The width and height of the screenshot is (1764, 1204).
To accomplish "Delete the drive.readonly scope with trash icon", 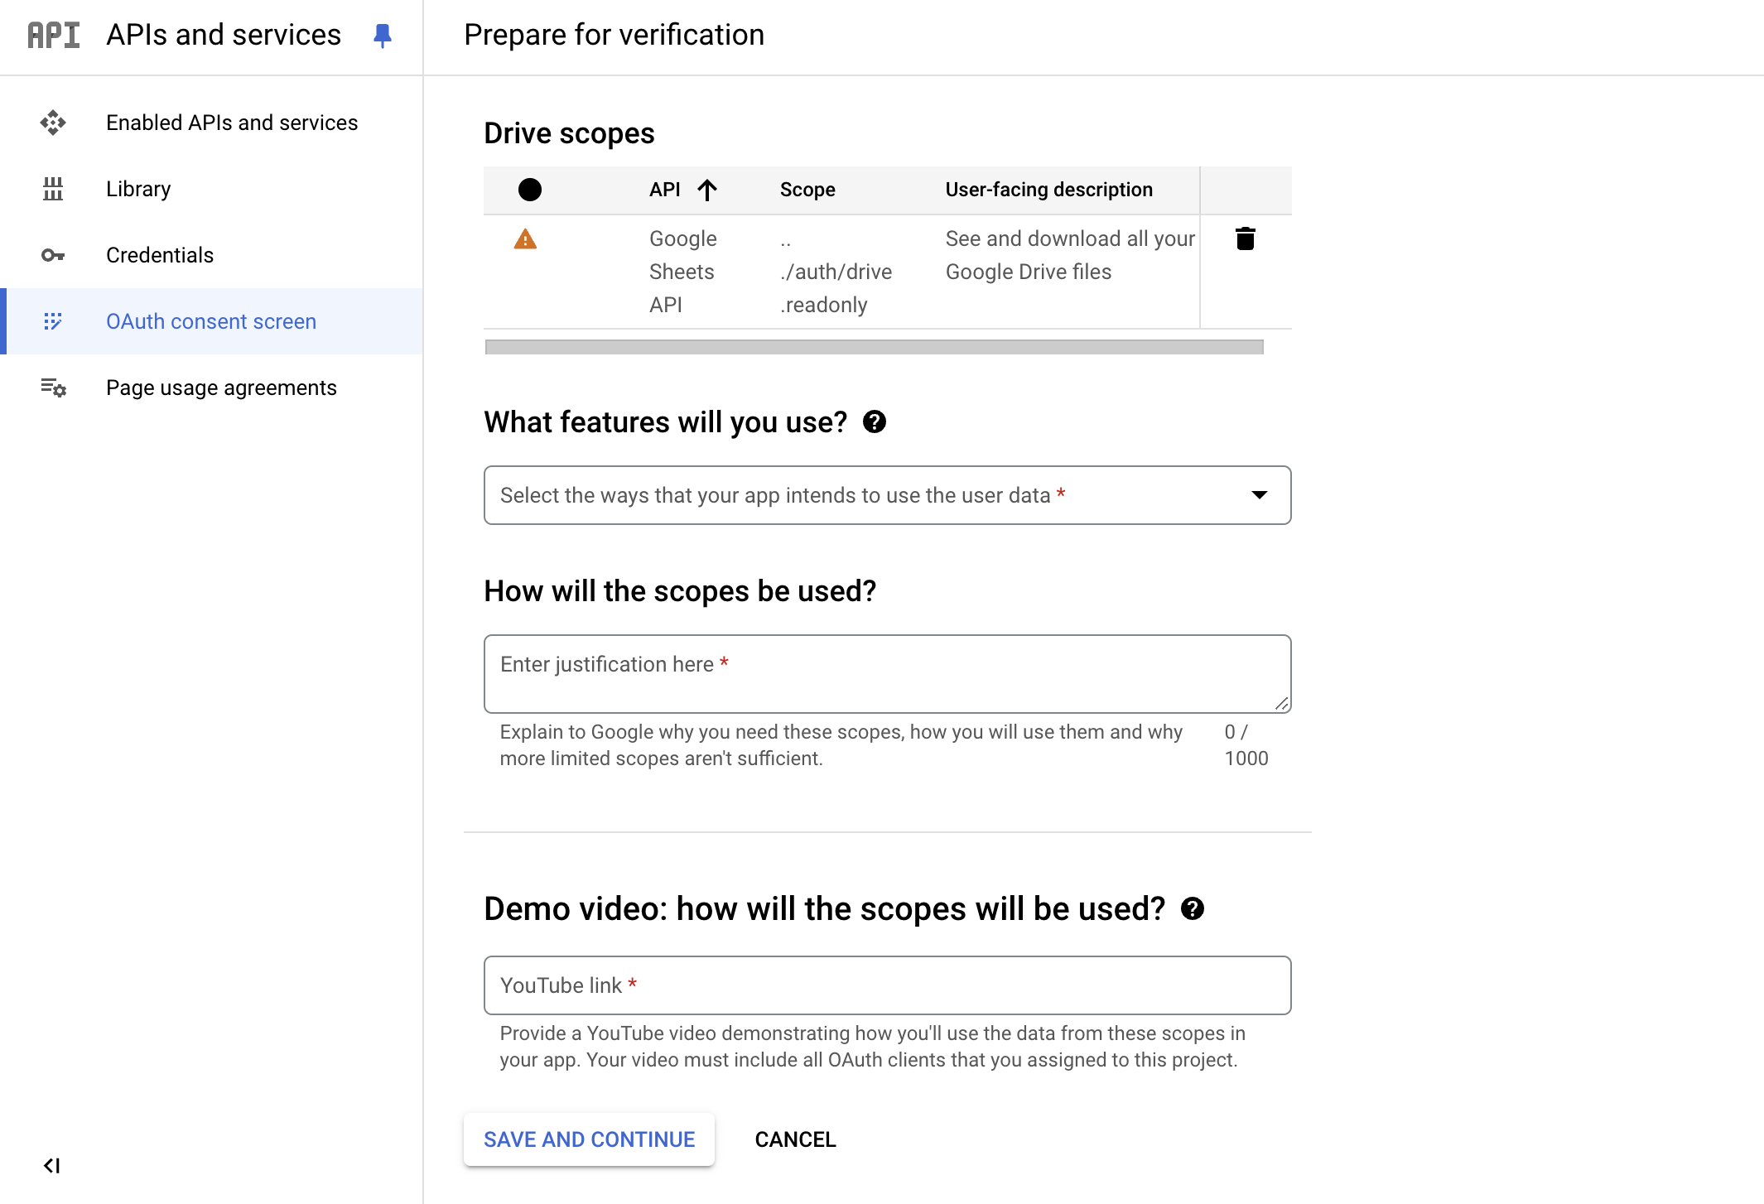I will (x=1245, y=238).
